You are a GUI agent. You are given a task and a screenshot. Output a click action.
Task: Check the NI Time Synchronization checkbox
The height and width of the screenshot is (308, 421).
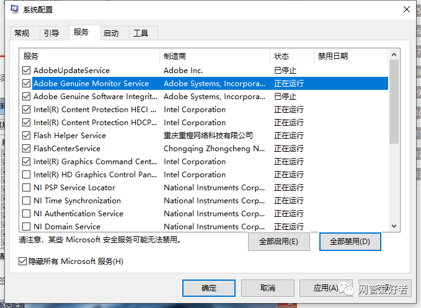[x=27, y=201]
